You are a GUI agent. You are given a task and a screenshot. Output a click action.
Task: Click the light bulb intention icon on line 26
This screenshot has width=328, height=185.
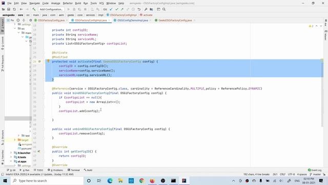[48, 61]
